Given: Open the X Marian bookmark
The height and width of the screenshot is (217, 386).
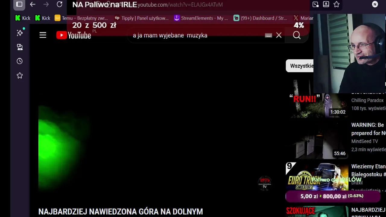Looking at the screenshot, I should pyautogui.click(x=303, y=18).
